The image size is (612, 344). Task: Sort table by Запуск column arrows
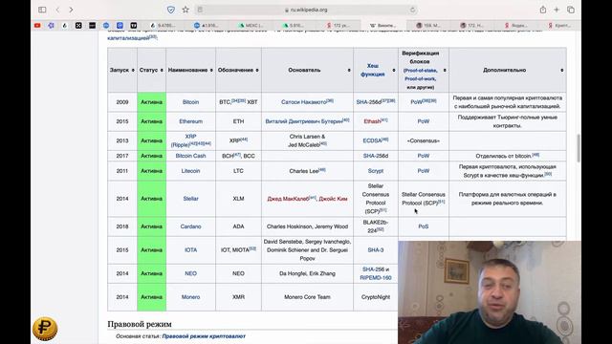point(133,70)
